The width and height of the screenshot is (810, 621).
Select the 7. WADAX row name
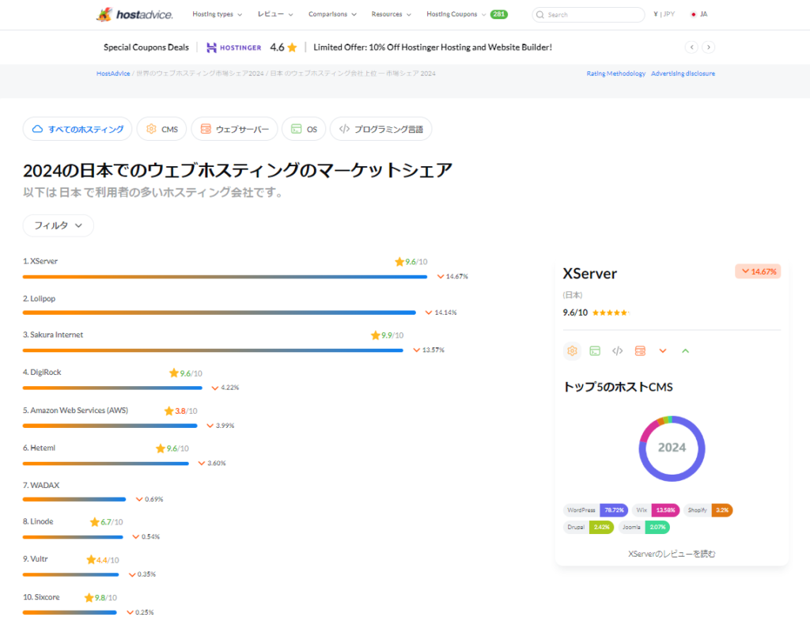41,485
